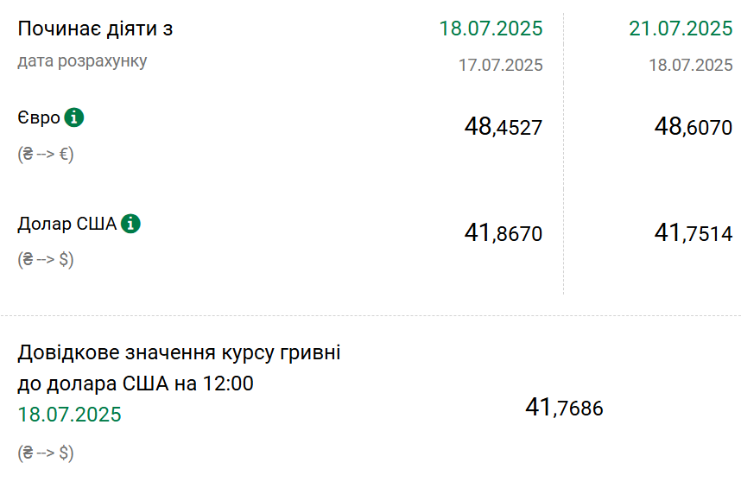Click the info icon next to Євро
The height and width of the screenshot is (488, 741).
pos(74,117)
